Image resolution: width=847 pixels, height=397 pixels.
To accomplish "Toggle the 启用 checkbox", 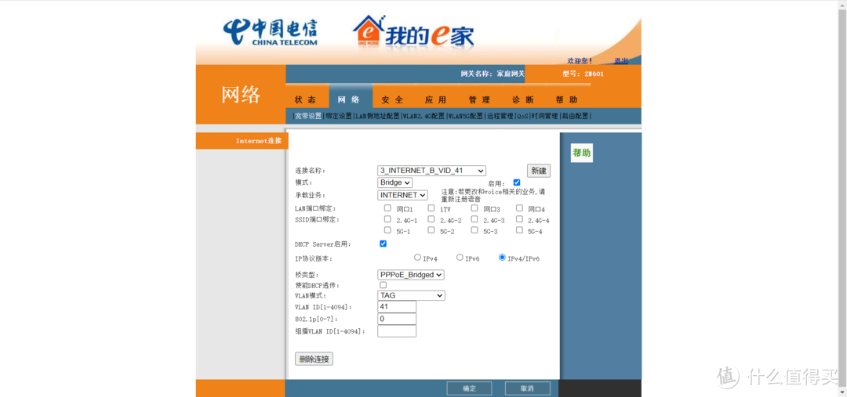I will click(x=517, y=182).
